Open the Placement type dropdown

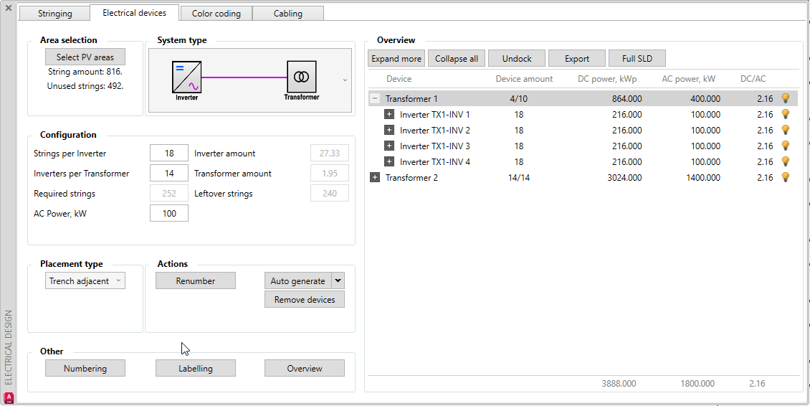point(85,281)
